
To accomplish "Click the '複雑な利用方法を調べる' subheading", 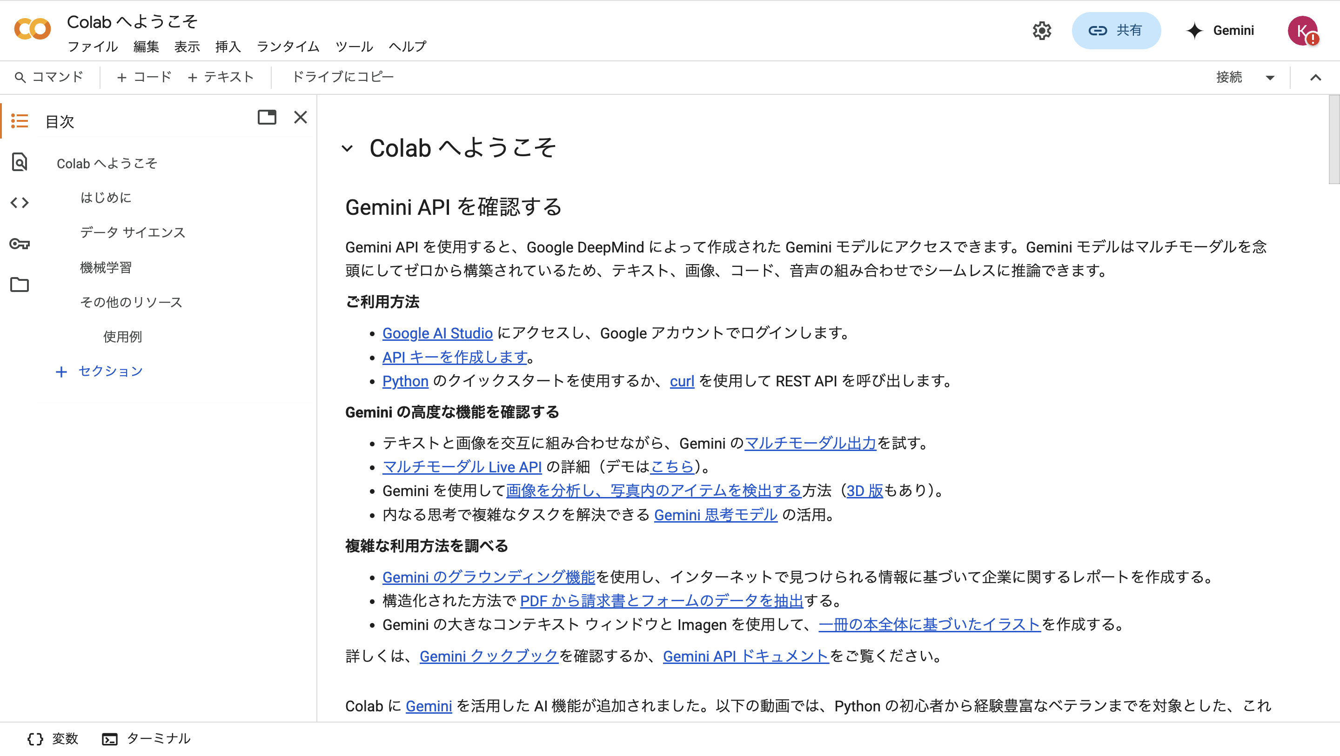I will coord(427,546).
